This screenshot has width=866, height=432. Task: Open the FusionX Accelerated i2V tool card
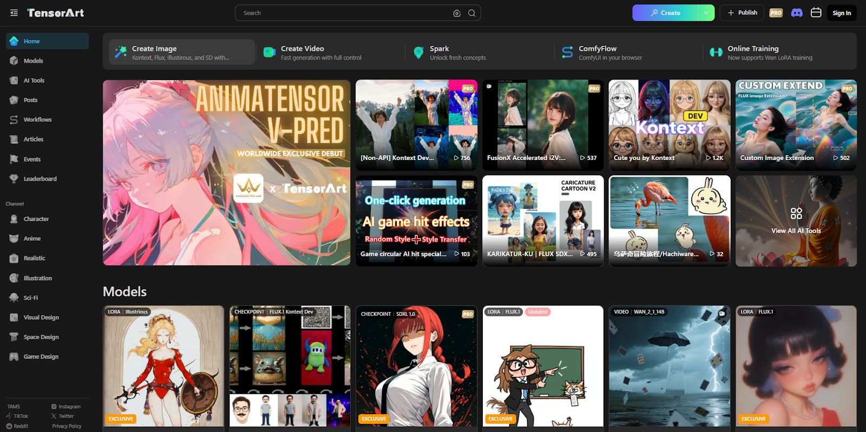coord(543,125)
